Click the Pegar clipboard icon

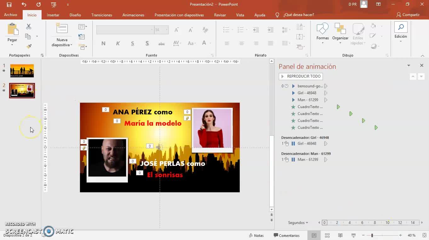[13, 29]
